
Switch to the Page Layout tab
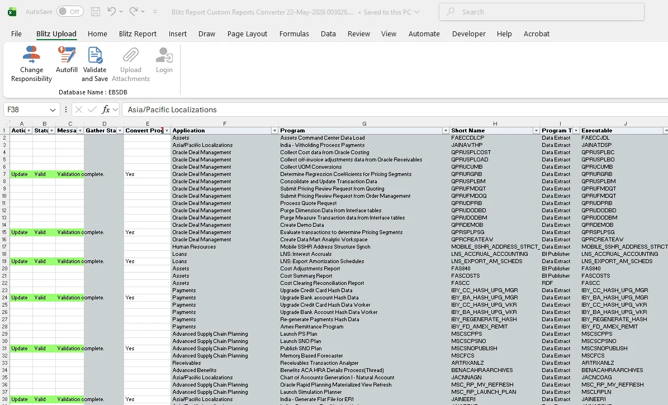247,34
